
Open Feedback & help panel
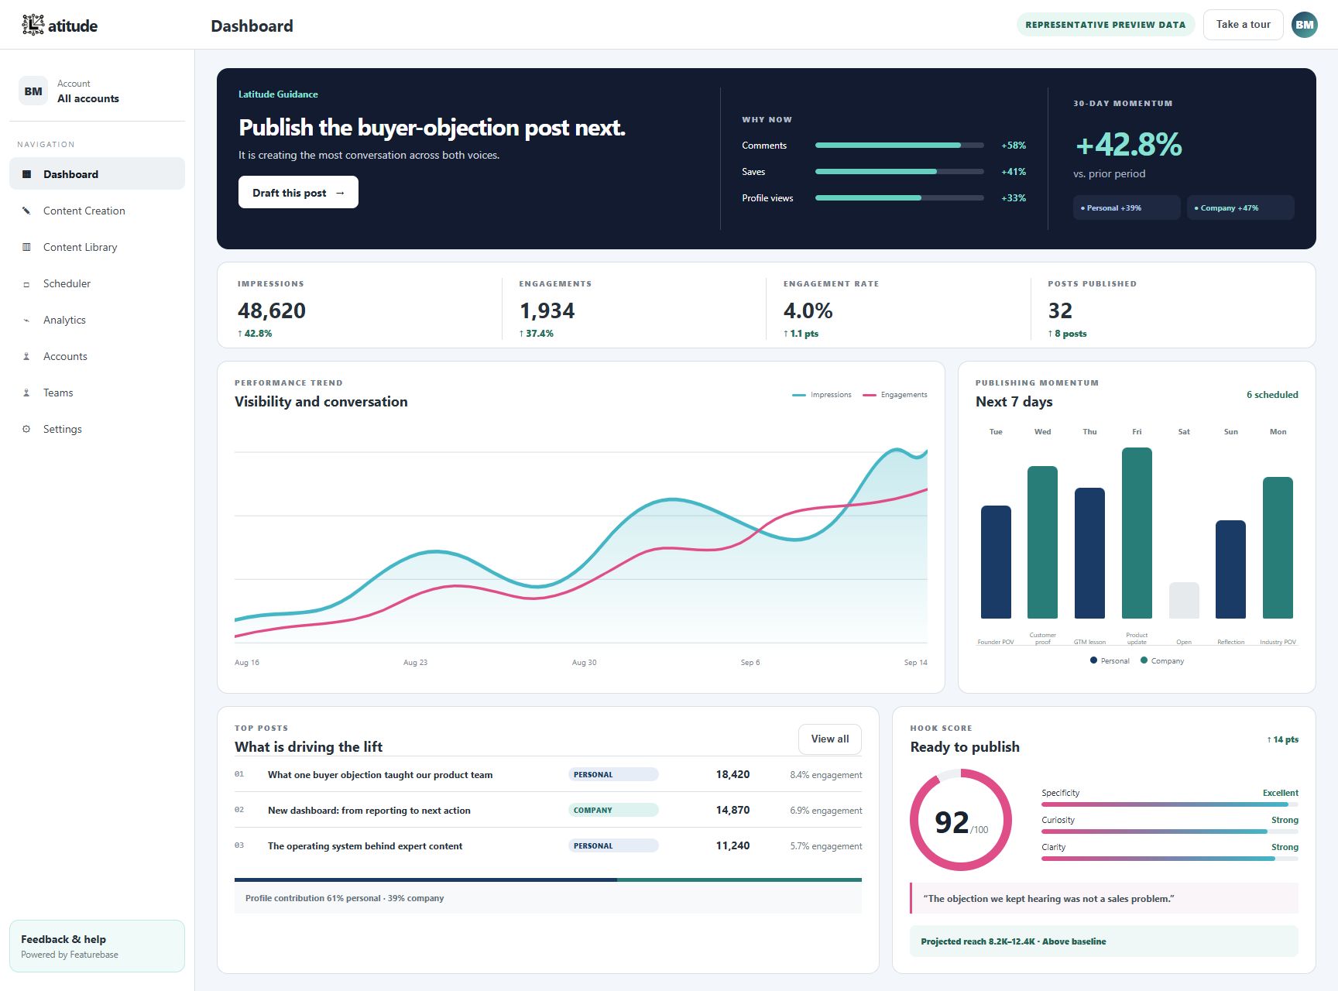(x=97, y=945)
